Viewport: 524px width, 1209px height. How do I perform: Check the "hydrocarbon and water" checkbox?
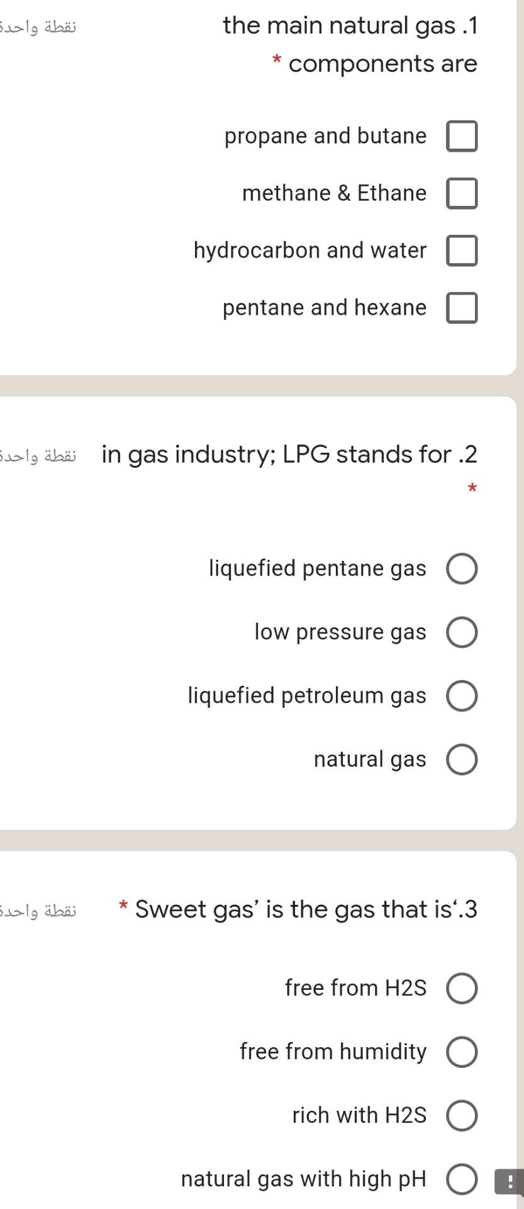(461, 251)
